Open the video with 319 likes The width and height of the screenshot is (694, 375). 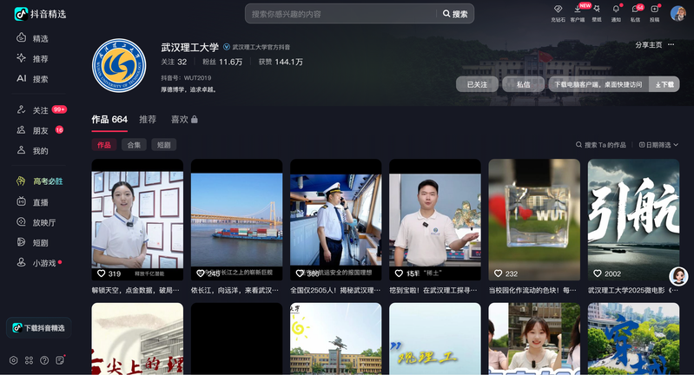click(x=137, y=220)
